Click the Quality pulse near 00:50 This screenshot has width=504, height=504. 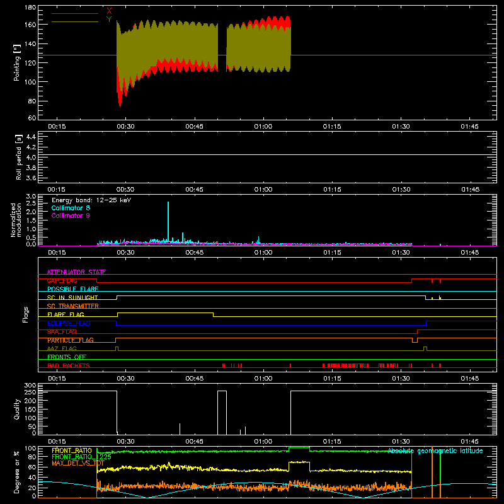(222, 413)
